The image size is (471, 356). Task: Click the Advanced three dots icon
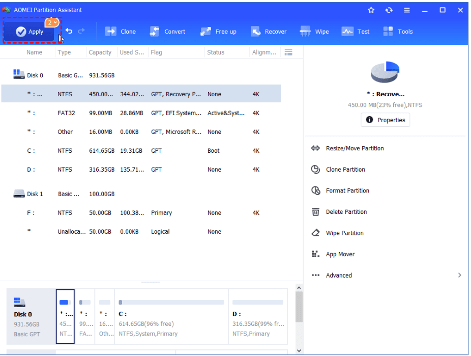click(x=315, y=275)
